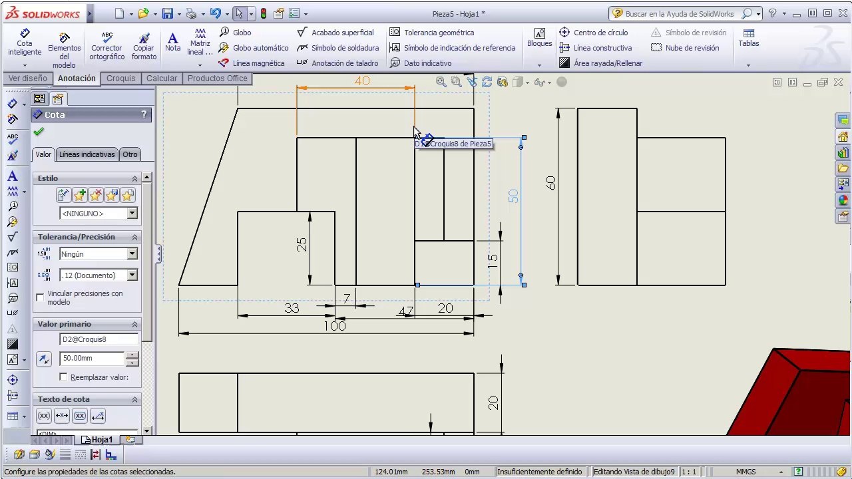The width and height of the screenshot is (852, 479).
Task: Accept Cota properties with green checkmark
Action: (x=39, y=132)
